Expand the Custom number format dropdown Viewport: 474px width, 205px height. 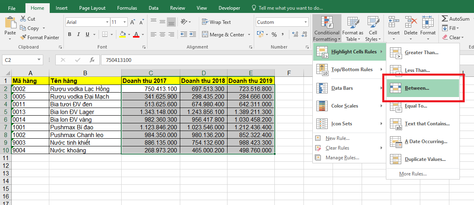305,22
